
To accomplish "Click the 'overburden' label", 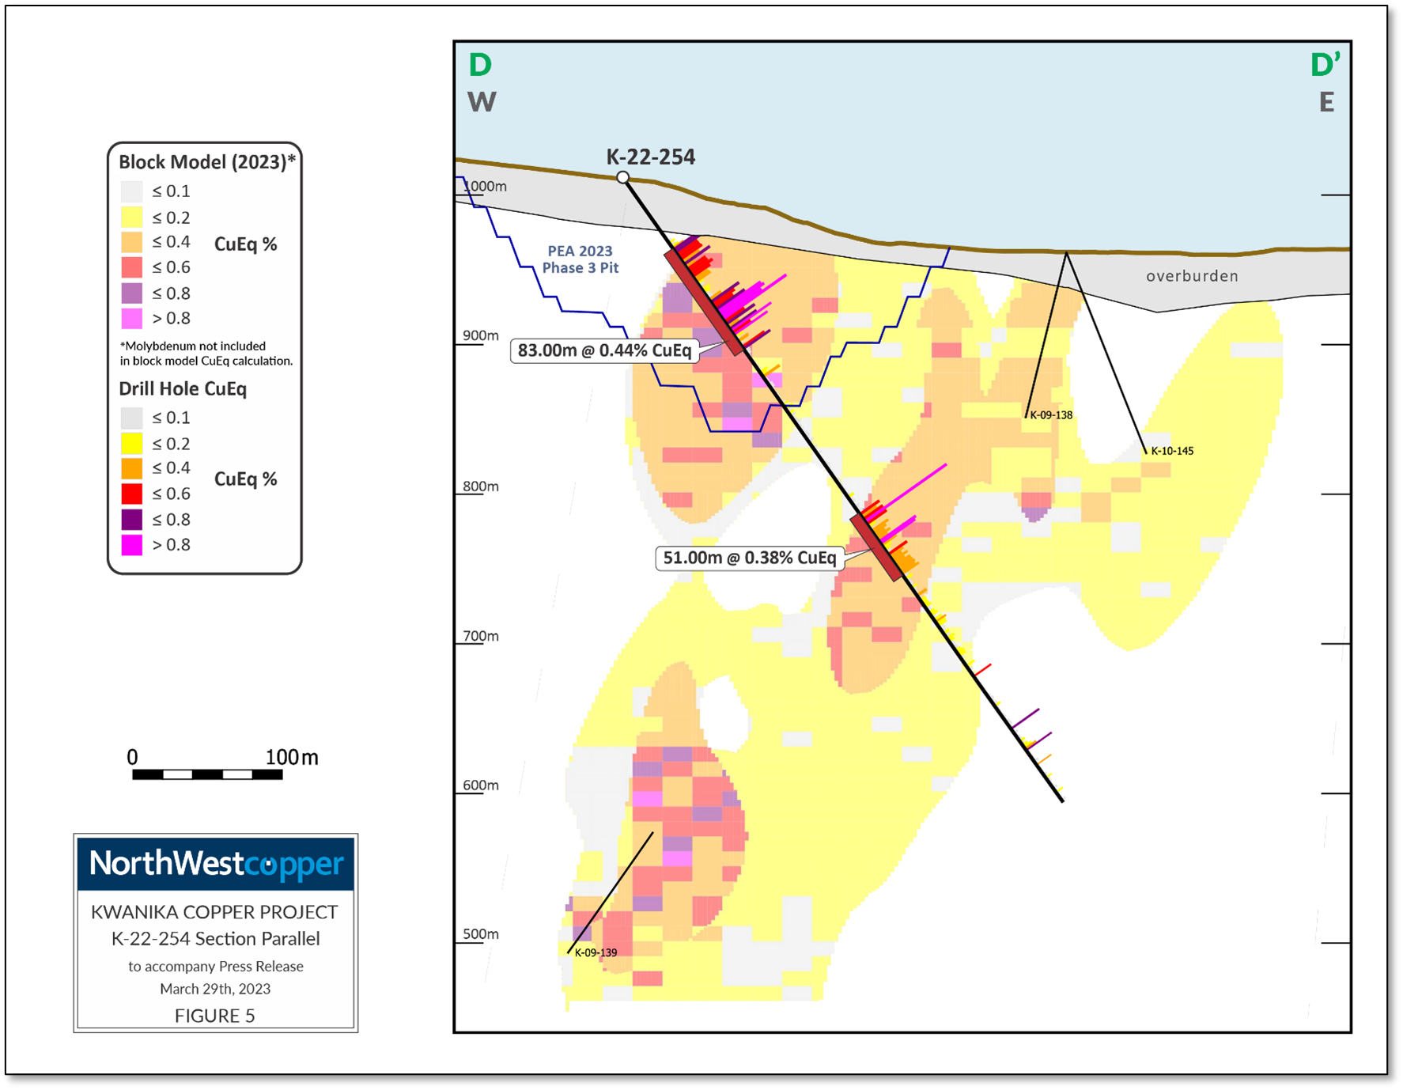I will (x=1193, y=276).
